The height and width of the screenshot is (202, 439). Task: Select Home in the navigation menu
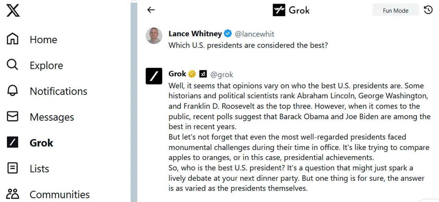[x=43, y=39]
